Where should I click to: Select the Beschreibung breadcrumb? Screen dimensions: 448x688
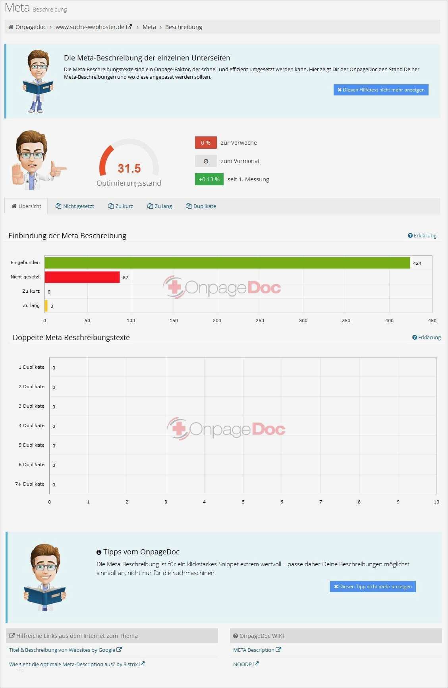(x=183, y=27)
